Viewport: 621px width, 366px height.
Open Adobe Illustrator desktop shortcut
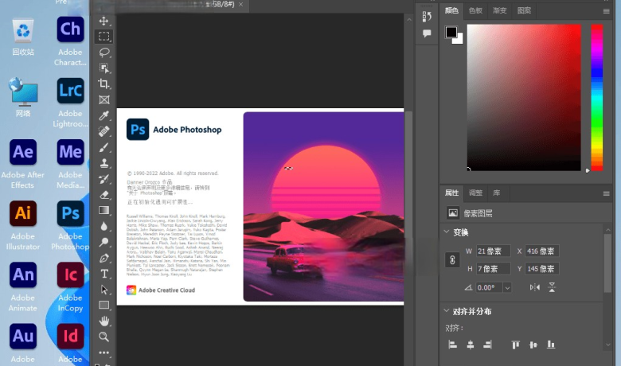click(x=23, y=224)
